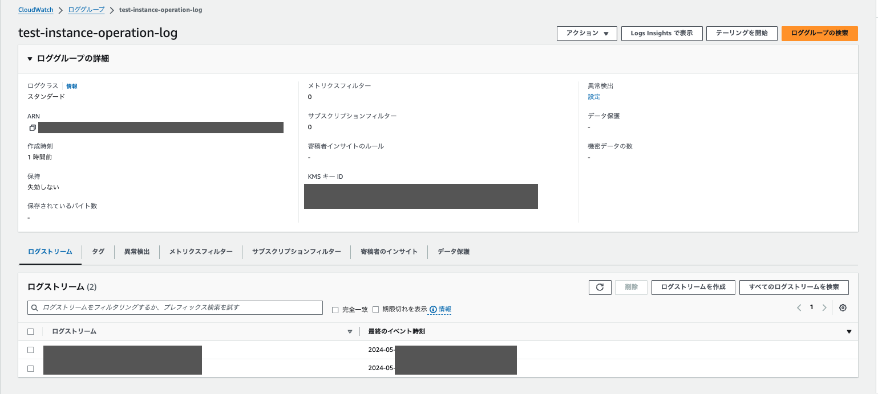Enable the 完全一致 checkbox
This screenshot has width=878, height=394.
pos(335,309)
